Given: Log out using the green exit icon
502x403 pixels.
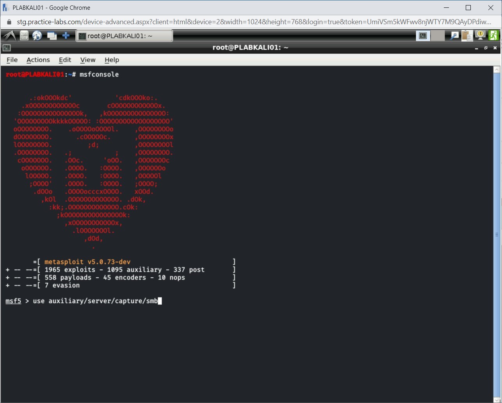Looking at the screenshot, I should (494, 36).
